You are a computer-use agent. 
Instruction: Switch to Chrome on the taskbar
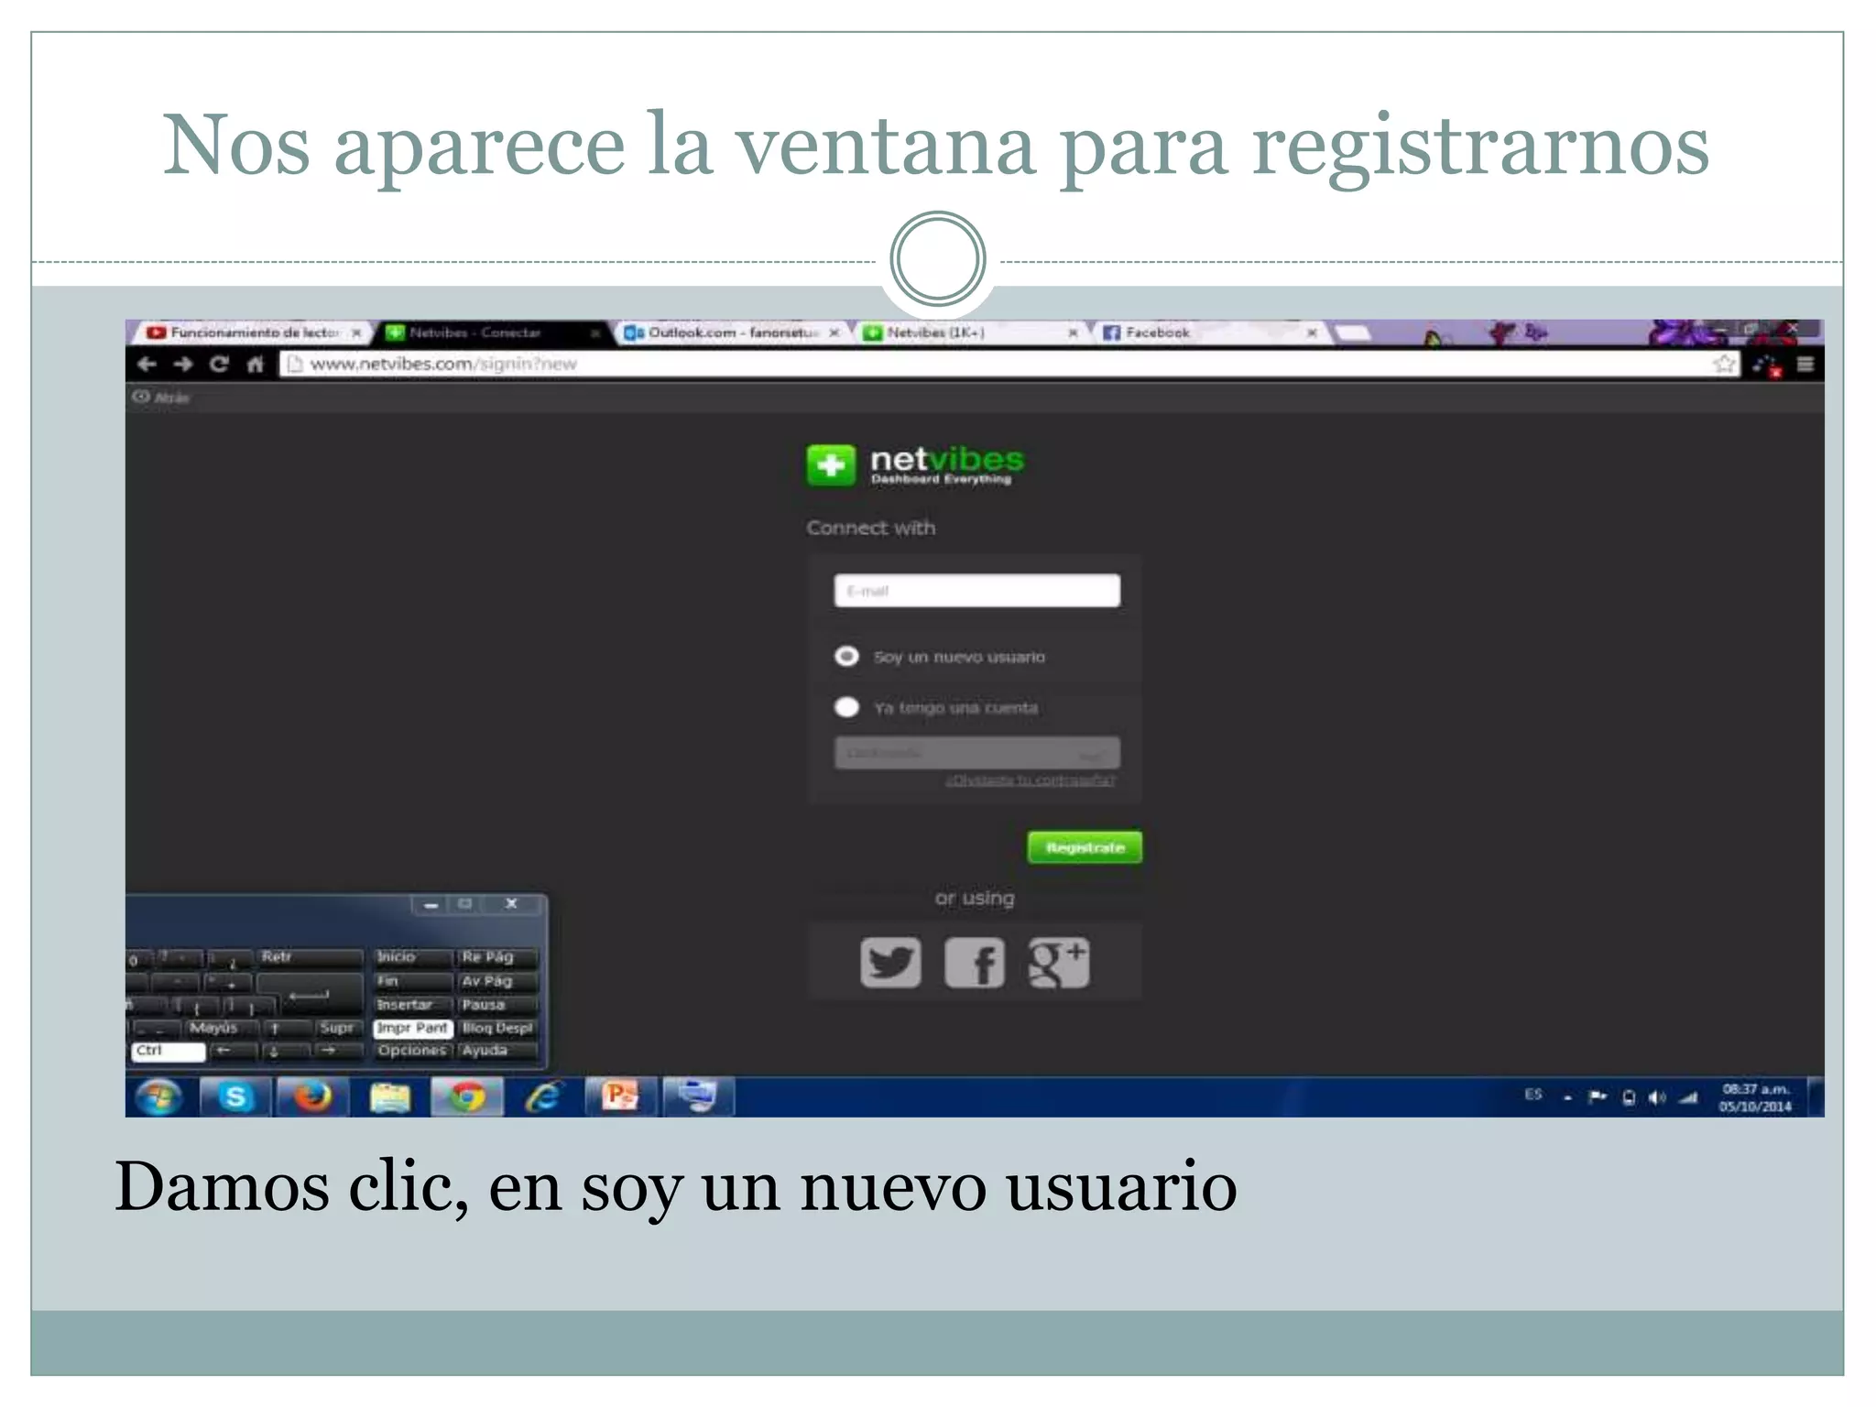[x=467, y=1097]
